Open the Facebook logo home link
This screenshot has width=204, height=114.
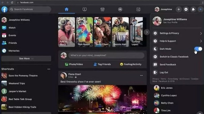pyautogui.click(x=4, y=9)
